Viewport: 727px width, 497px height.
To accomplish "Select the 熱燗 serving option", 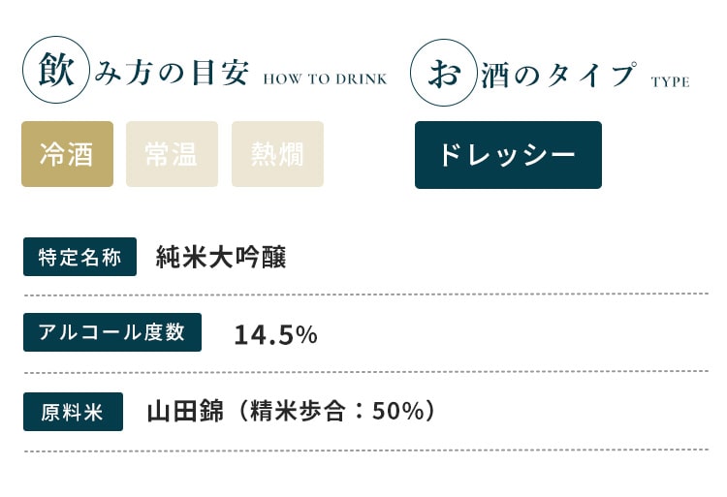I will pos(278,154).
